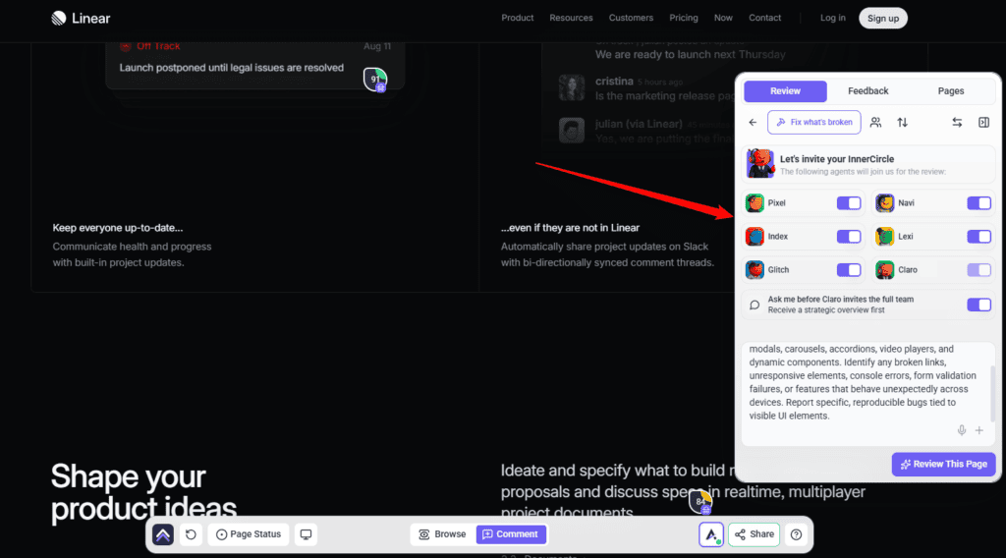Toggle the Claro agent switch

979,270
